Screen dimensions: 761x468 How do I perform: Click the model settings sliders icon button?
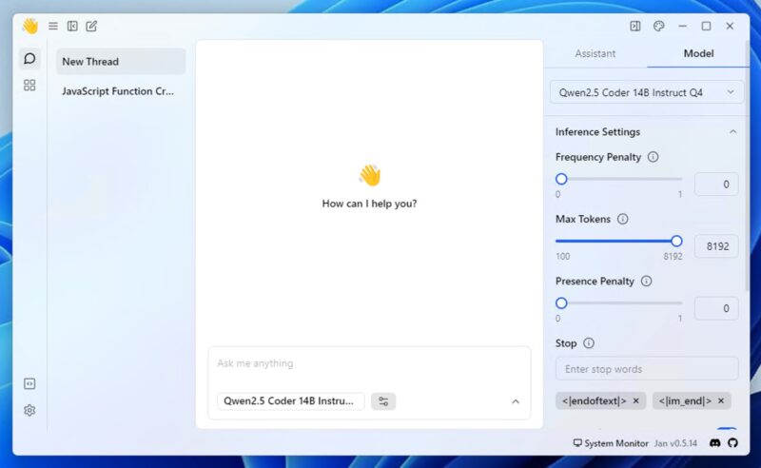point(383,401)
